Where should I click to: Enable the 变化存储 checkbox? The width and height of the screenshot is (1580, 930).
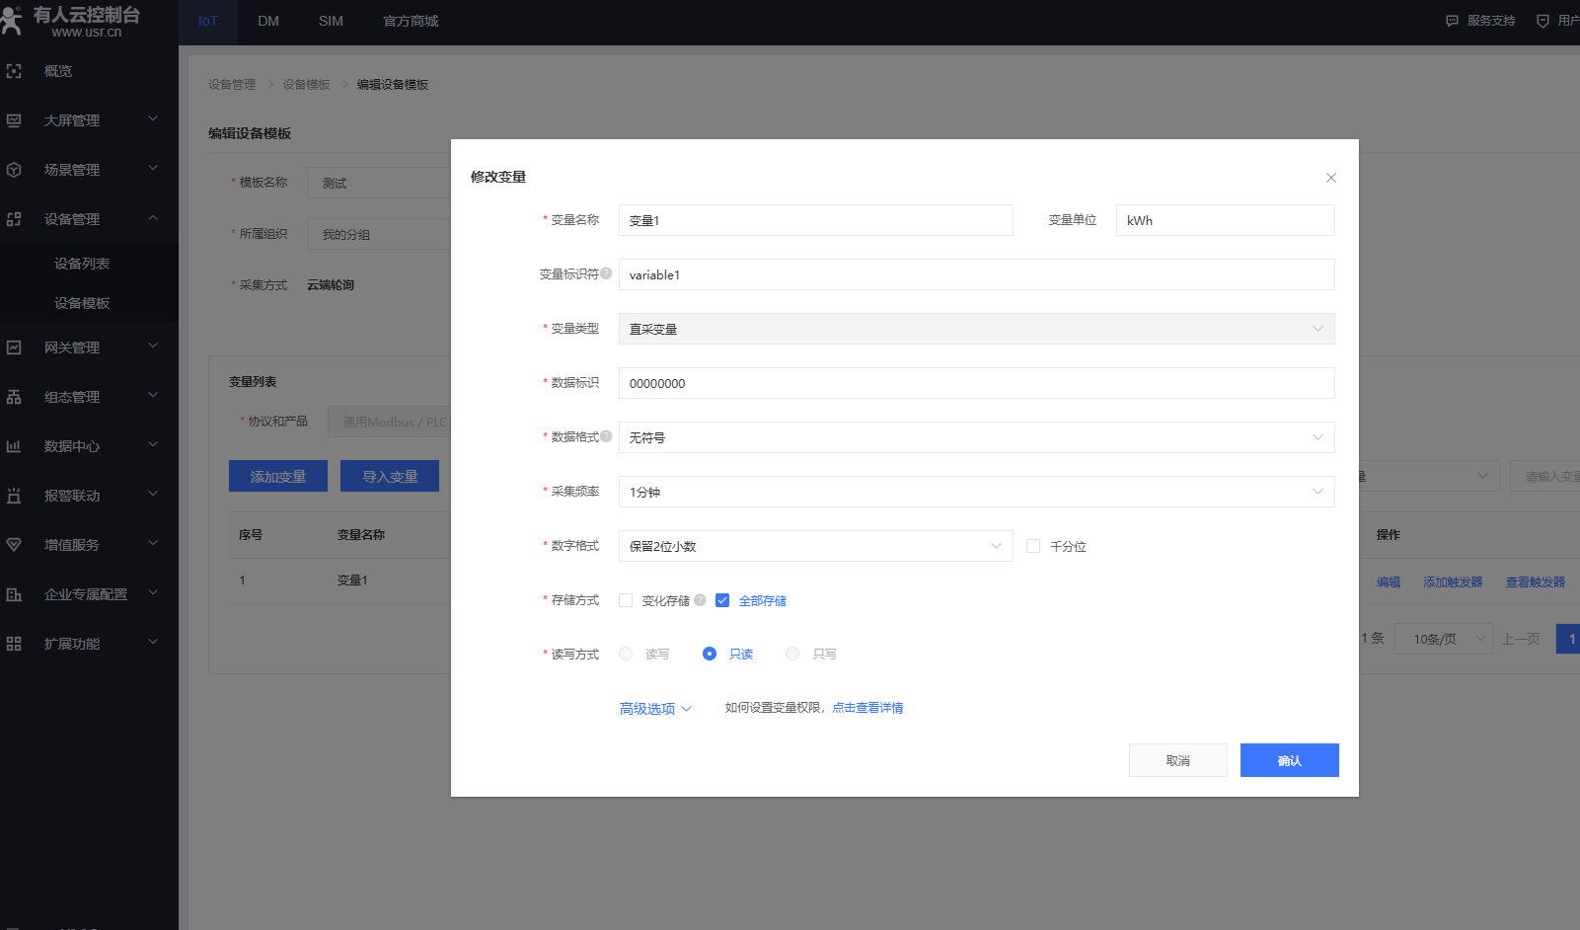pyautogui.click(x=626, y=600)
